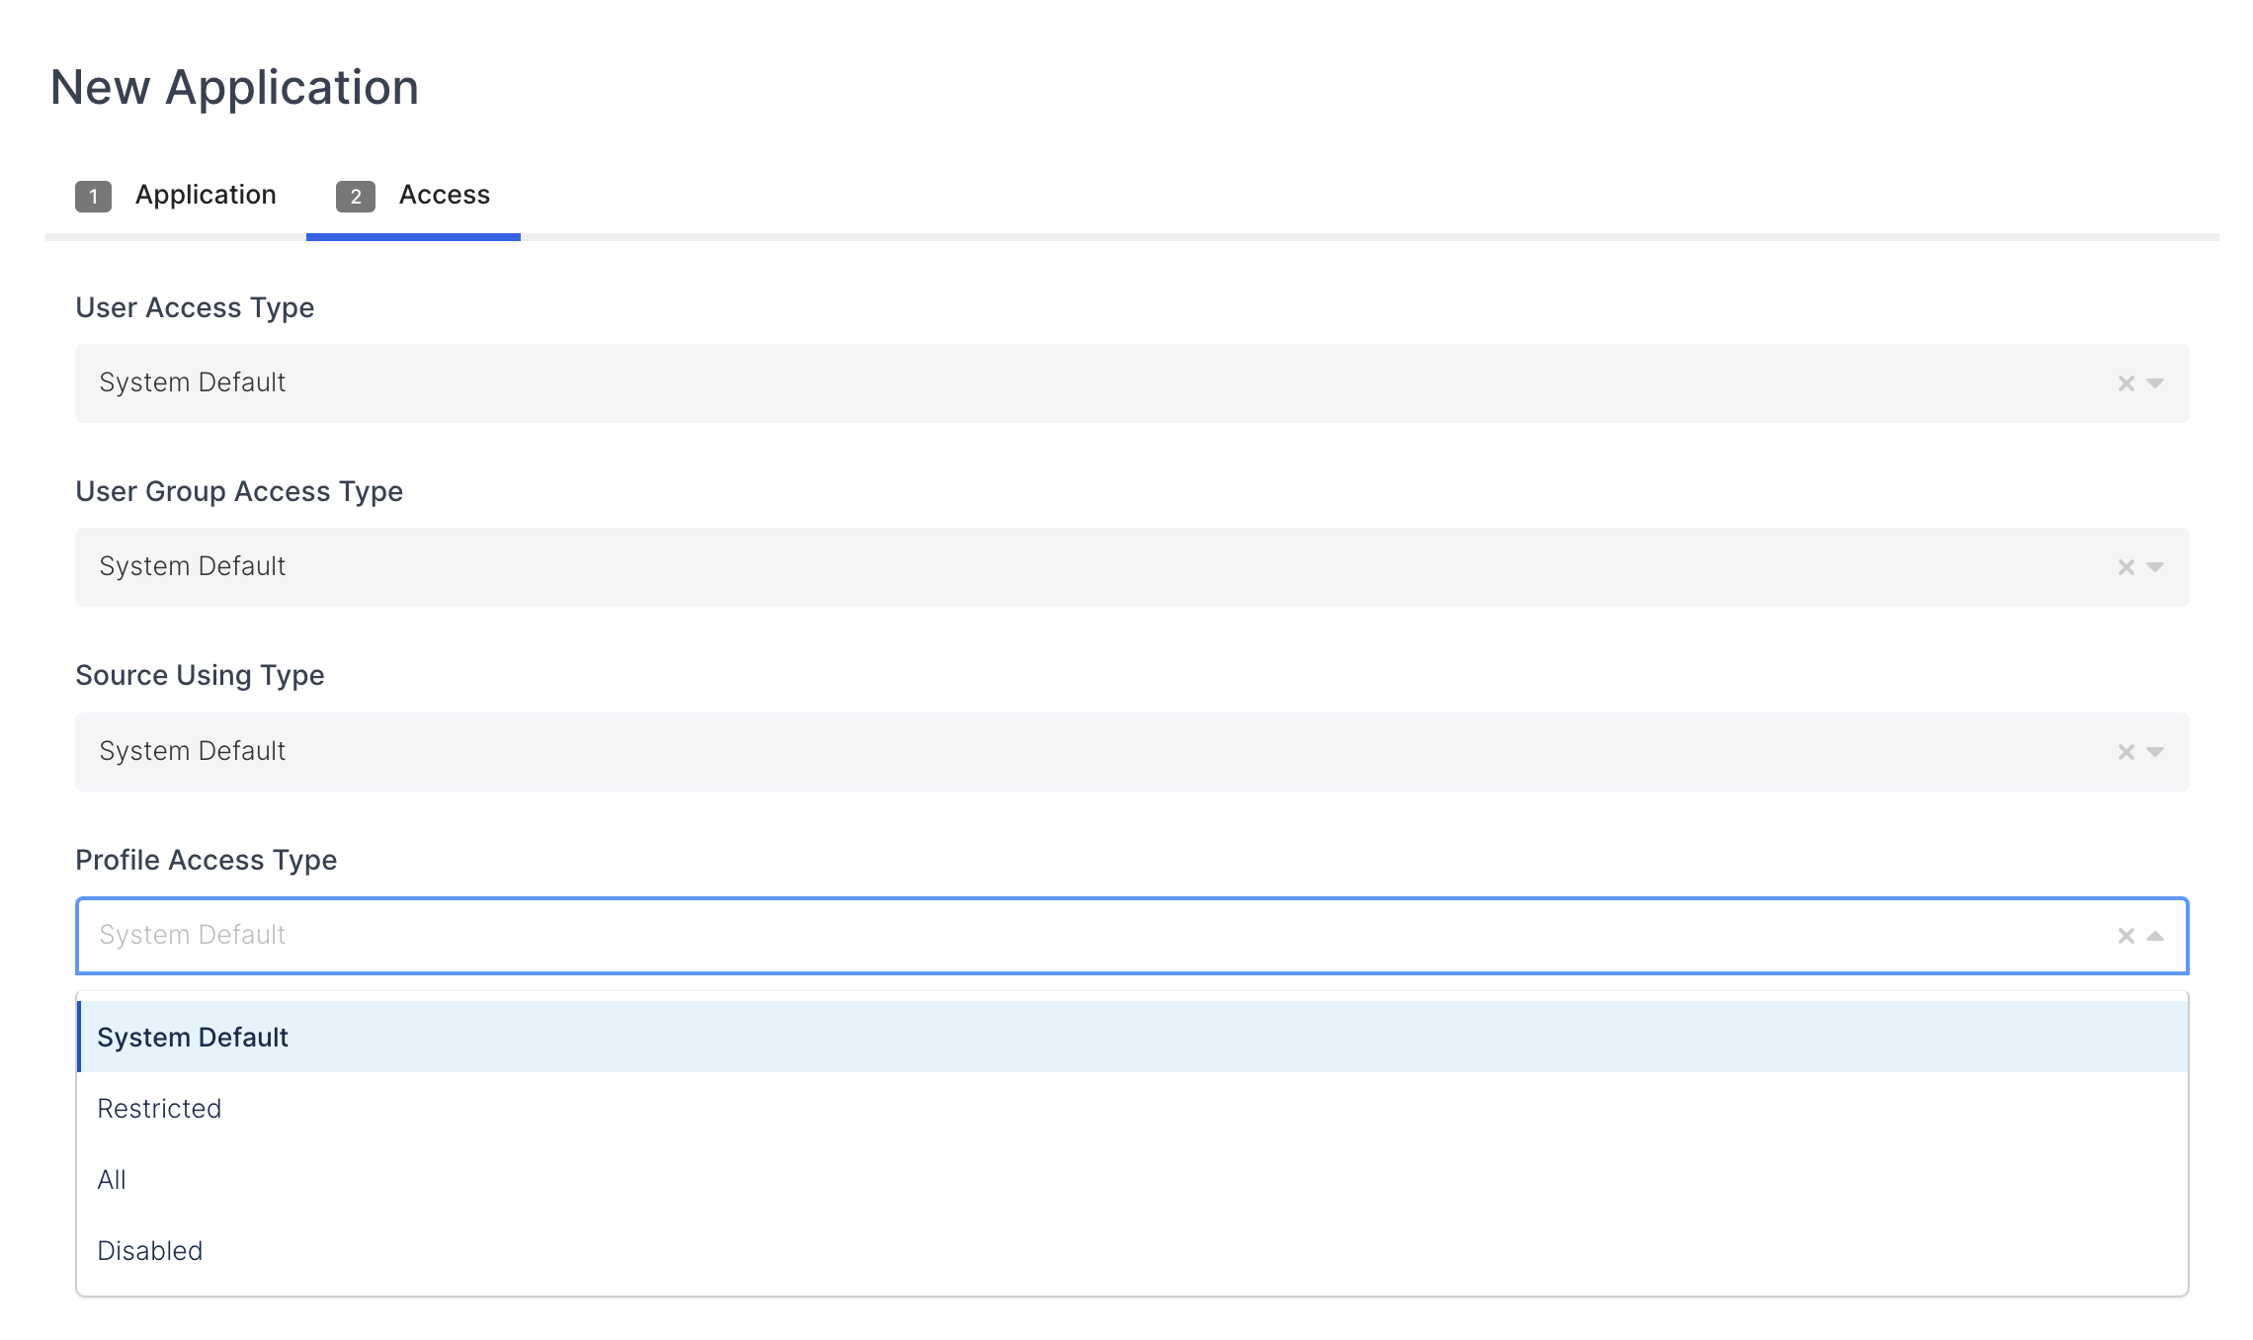Choose the Restricted option

[159, 1109]
